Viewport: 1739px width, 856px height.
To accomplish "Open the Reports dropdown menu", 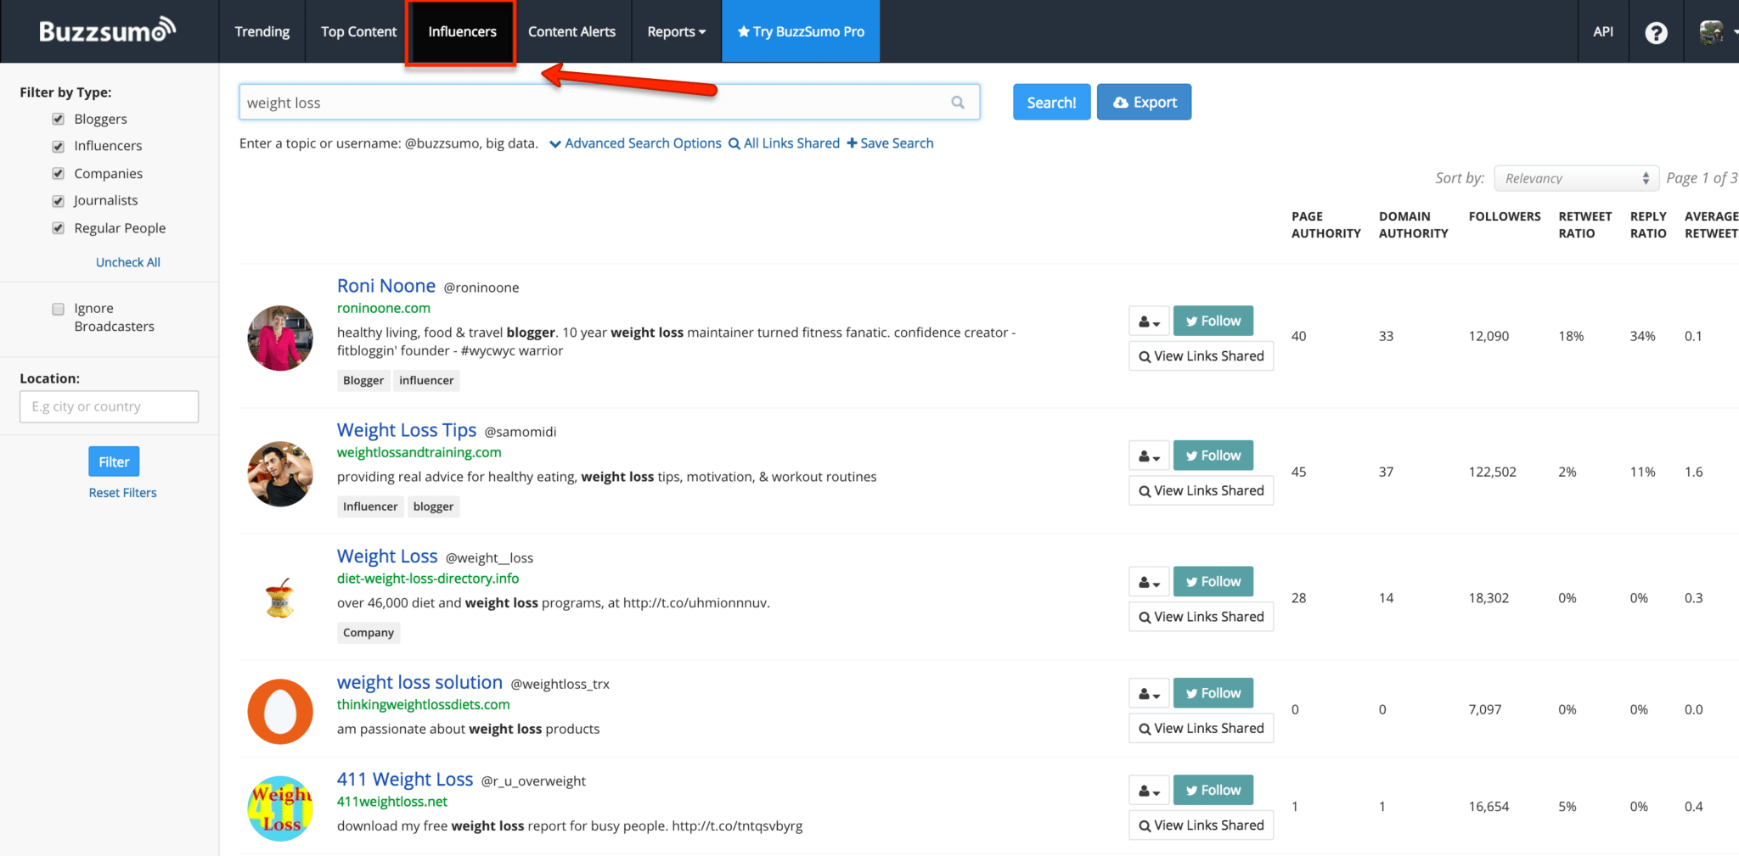I will click(676, 31).
